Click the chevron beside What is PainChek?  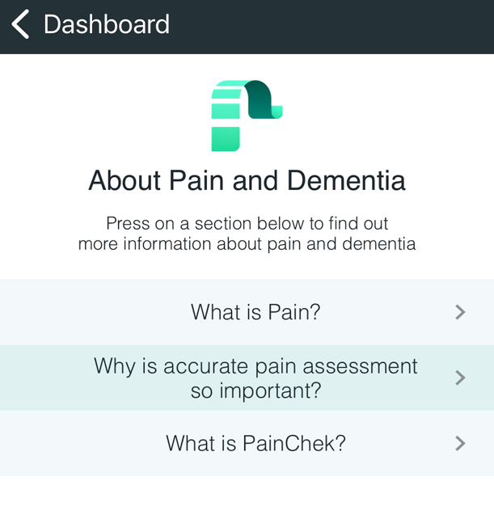pos(460,443)
